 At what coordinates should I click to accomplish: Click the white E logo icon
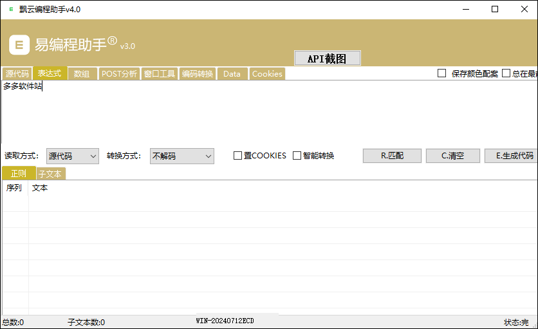click(x=19, y=44)
